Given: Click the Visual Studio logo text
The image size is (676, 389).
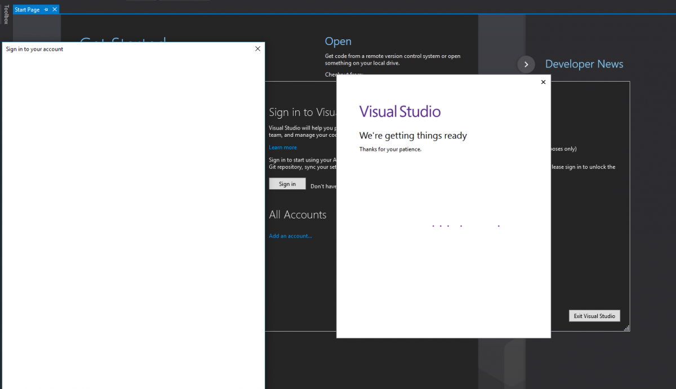Looking at the screenshot, I should 400,111.
